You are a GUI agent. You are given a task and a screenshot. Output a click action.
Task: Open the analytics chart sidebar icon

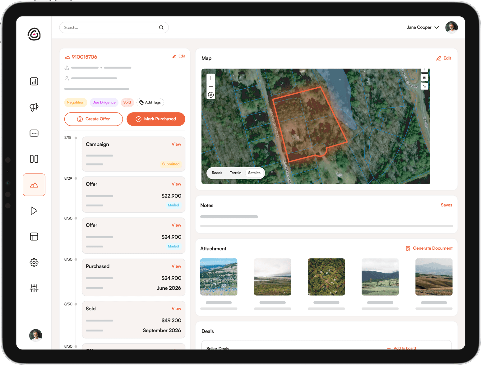click(x=34, y=81)
